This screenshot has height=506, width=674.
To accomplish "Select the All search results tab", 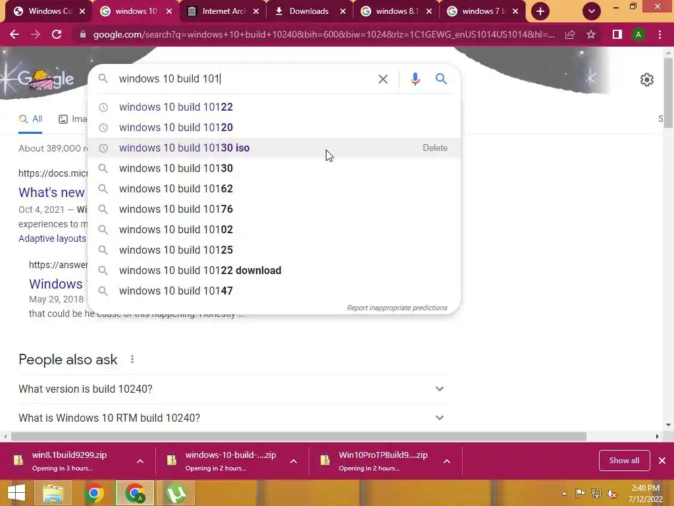I will 30,119.
